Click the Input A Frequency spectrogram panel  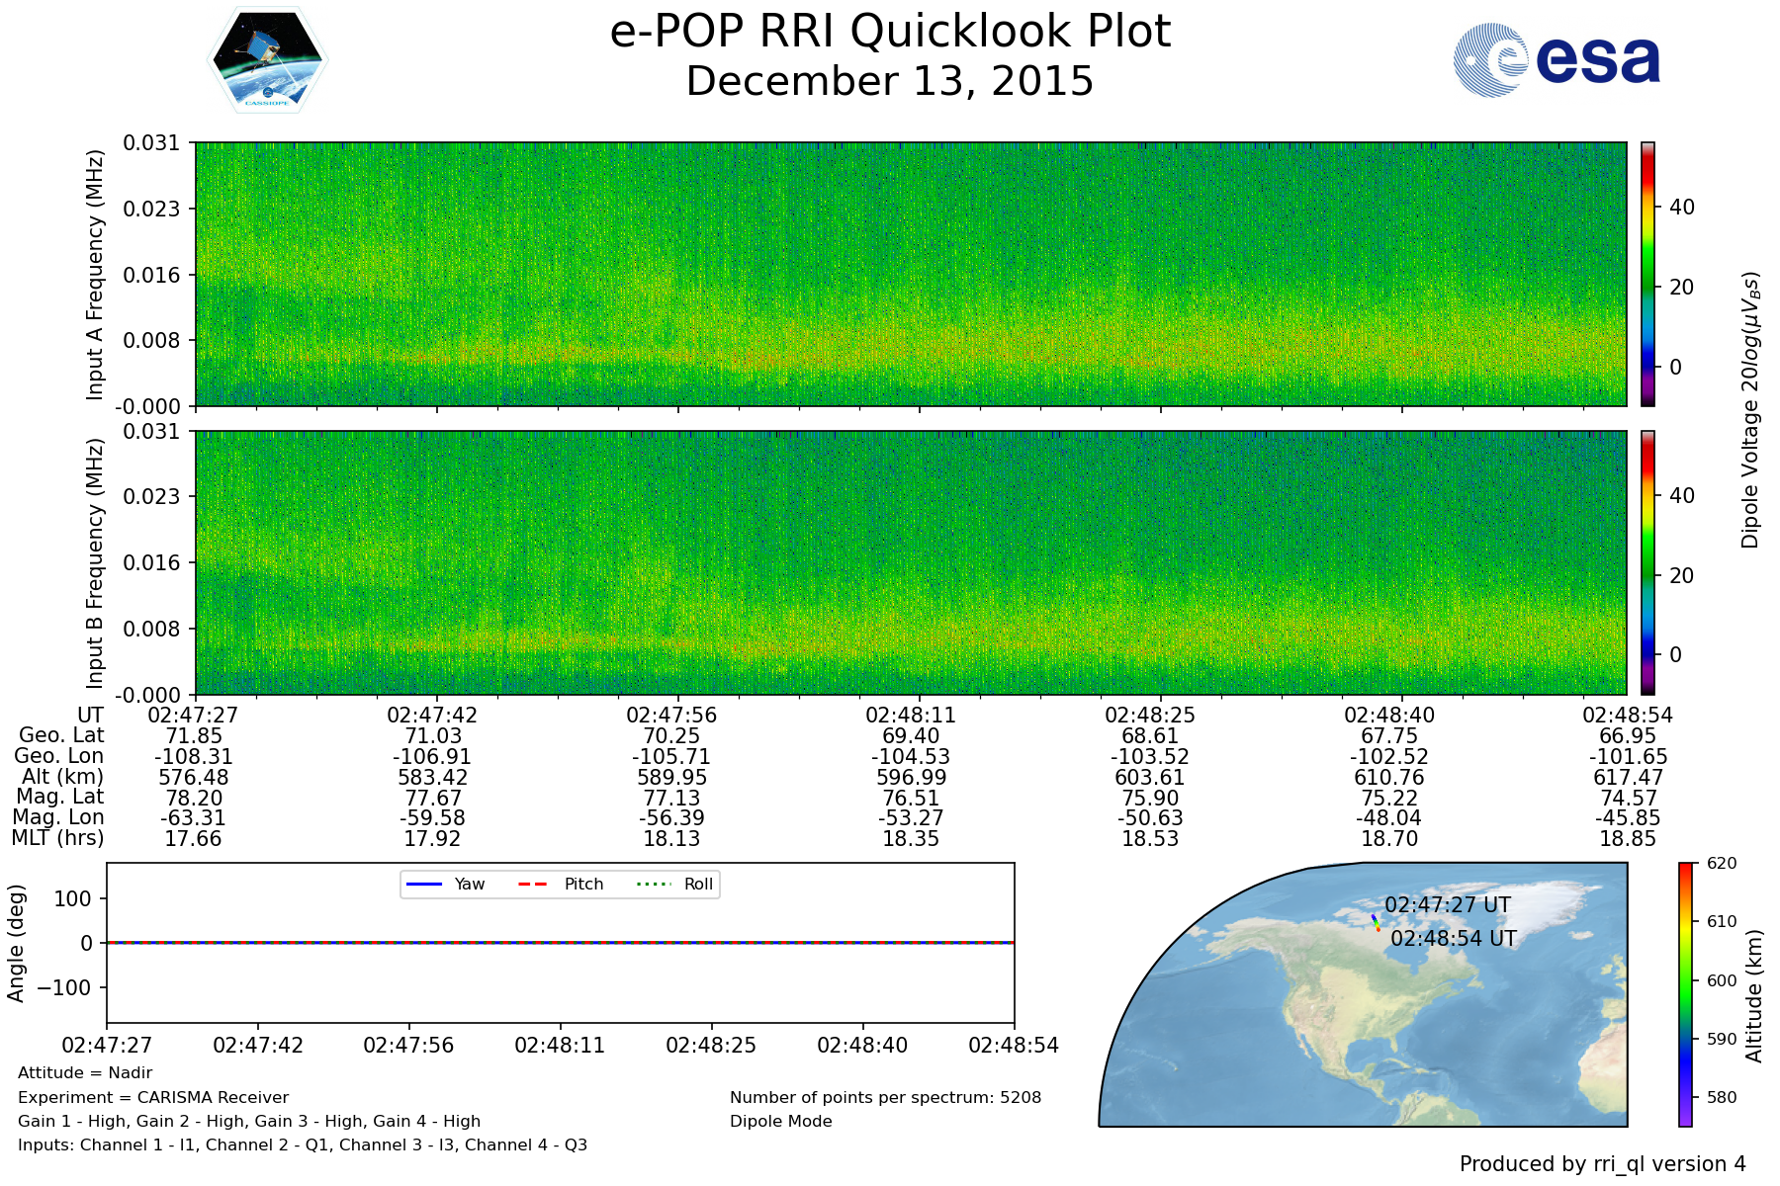910,274
